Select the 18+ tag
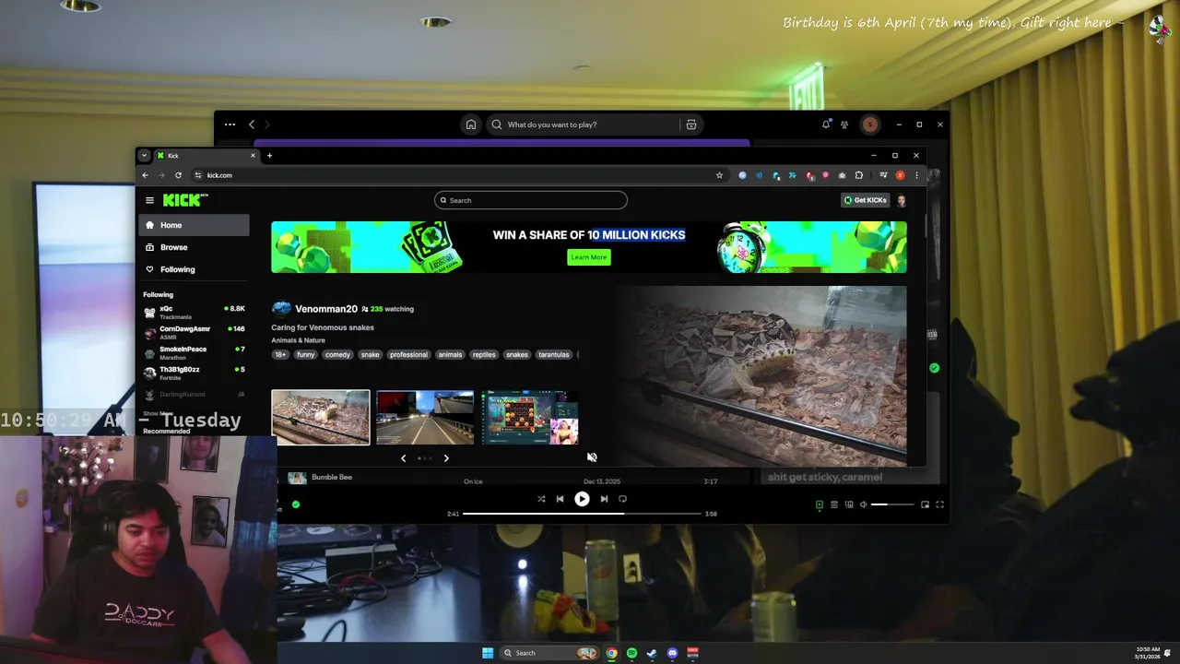The width and height of the screenshot is (1180, 664). (280, 354)
